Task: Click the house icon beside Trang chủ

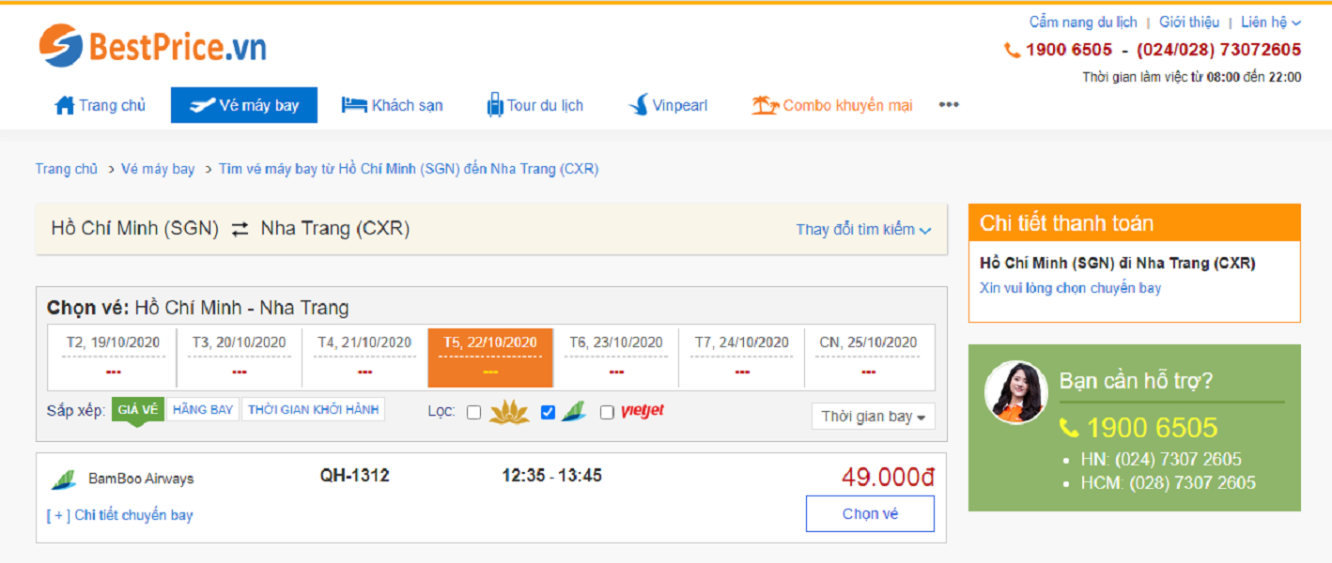Action: click(x=65, y=105)
